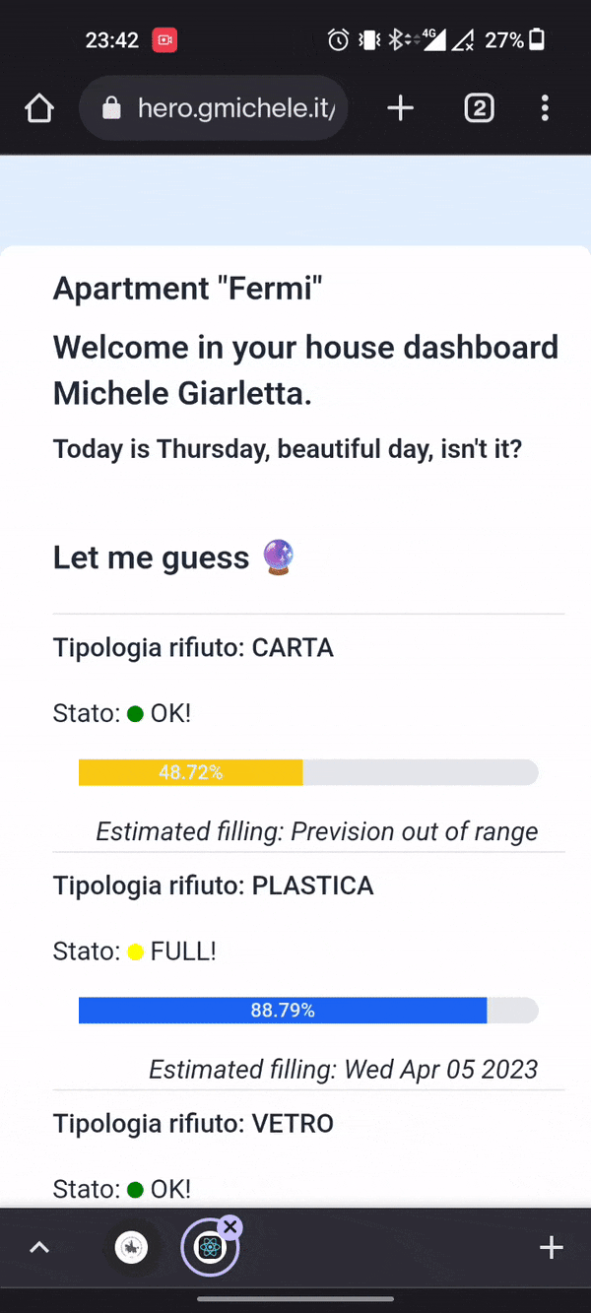Tap the lock icon in the address bar
Viewport: 591px width, 1313px height.
point(111,108)
